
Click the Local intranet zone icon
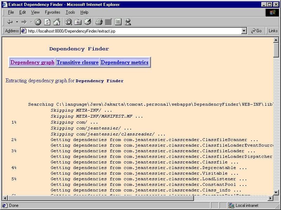[231, 205]
